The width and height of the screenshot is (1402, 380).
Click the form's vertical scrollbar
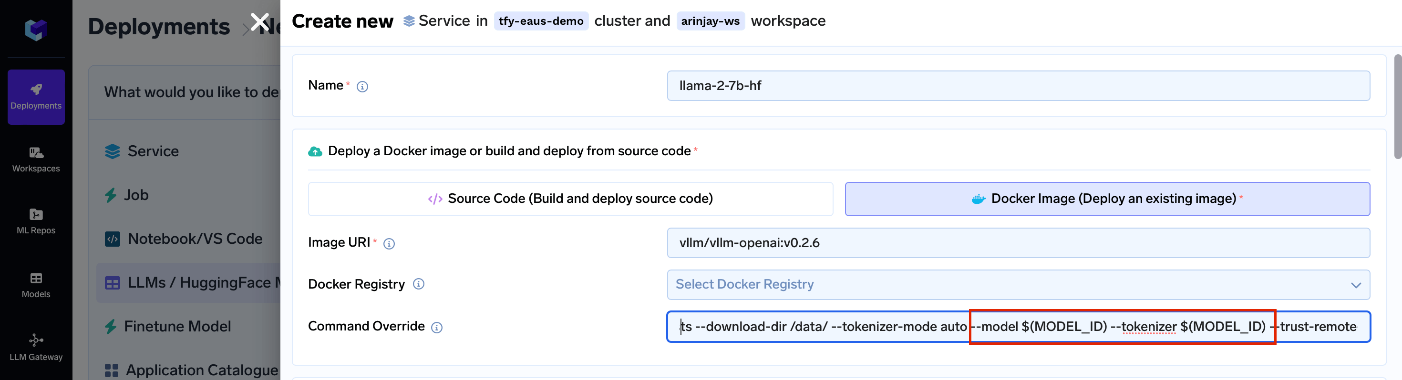[x=1397, y=107]
